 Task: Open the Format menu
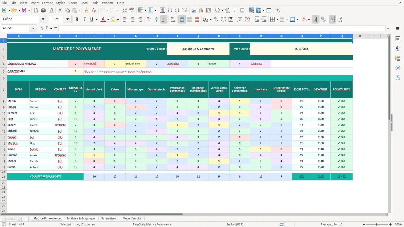point(47,3)
